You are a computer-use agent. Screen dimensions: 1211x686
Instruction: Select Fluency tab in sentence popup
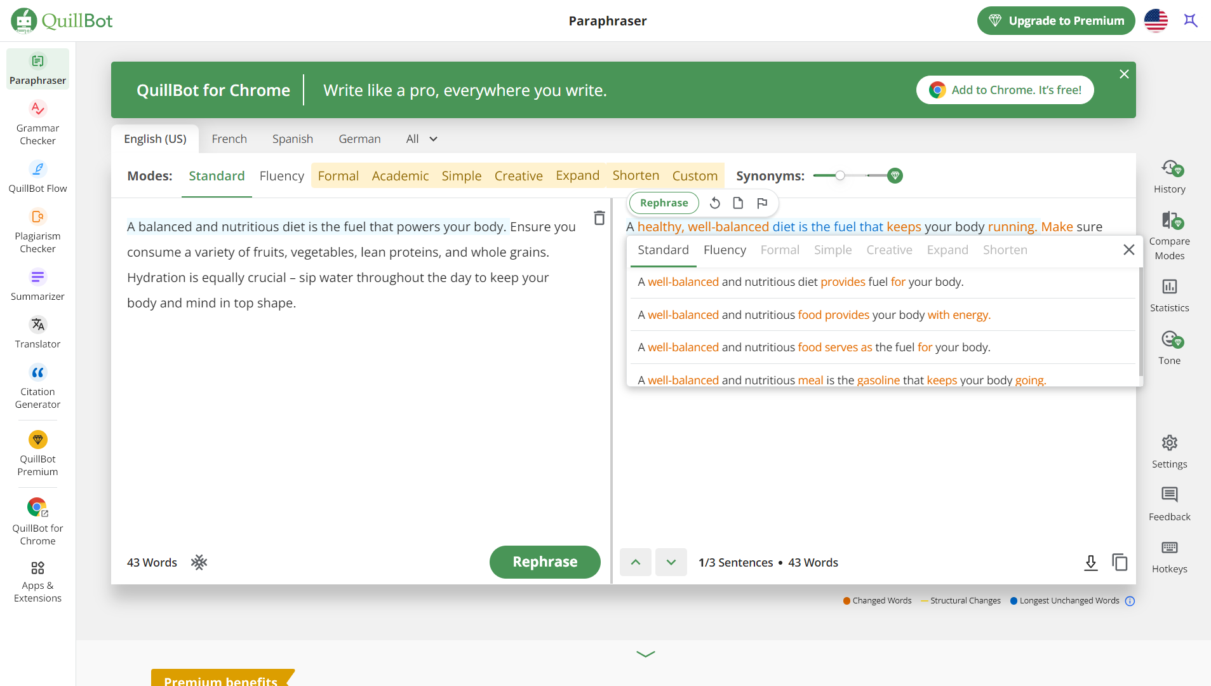pyautogui.click(x=725, y=250)
